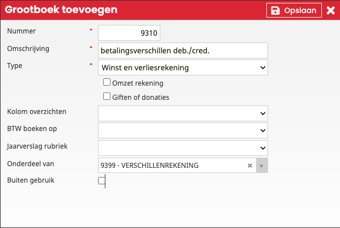Click the BTW boeken op chevron

pyautogui.click(x=262, y=130)
